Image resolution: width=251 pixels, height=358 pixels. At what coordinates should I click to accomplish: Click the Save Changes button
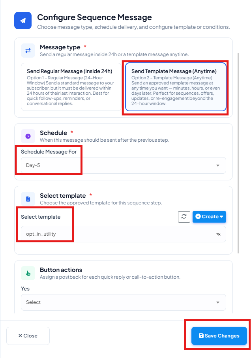219,336
